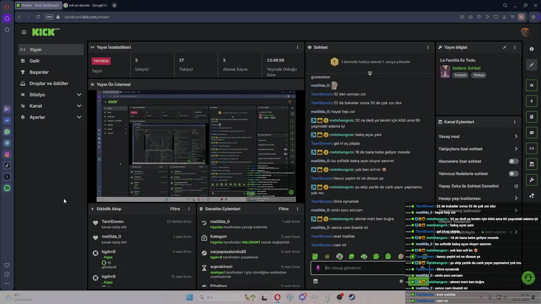The width and height of the screenshot is (541, 304).
Task: Click TanriDoven in Etkinlik Akışı
Action: tap(112, 222)
